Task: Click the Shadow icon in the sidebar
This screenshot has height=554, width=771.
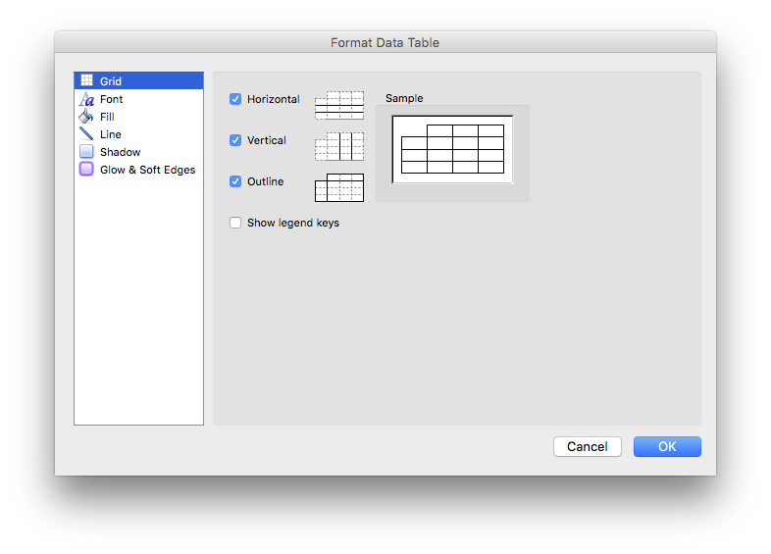Action: point(86,151)
